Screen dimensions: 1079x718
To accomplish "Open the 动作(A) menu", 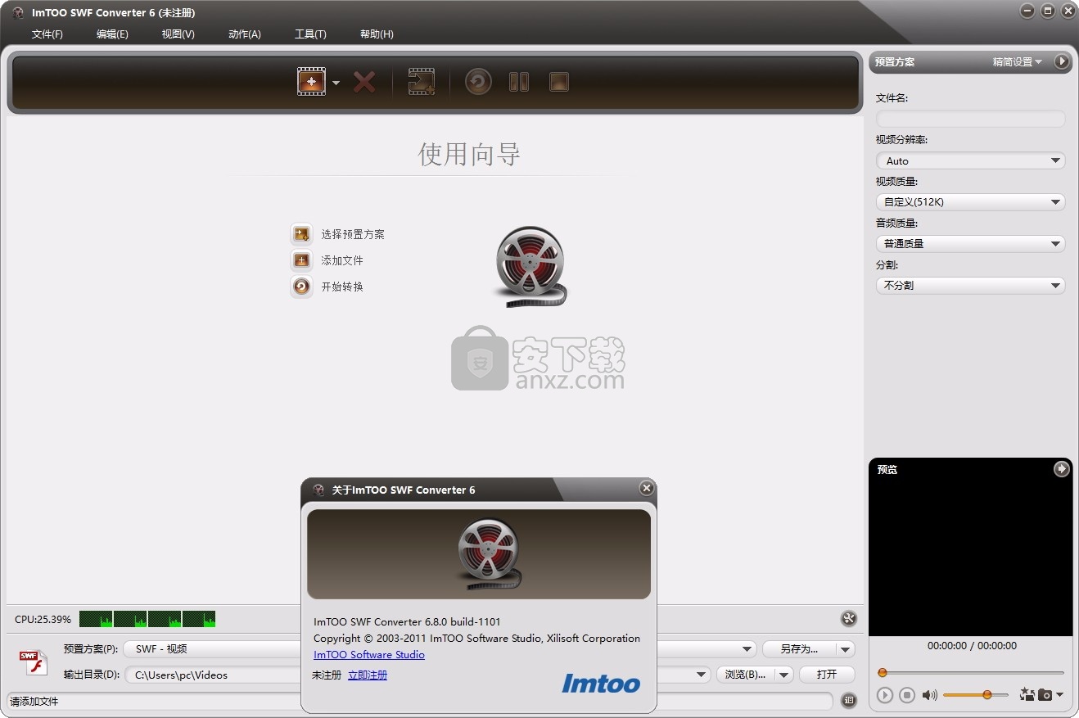I will (245, 34).
